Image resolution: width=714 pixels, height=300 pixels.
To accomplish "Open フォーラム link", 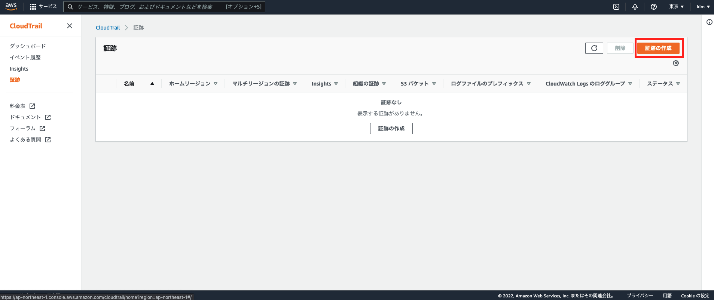I will pos(22,129).
